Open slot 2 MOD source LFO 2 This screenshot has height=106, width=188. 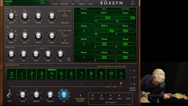(104, 26)
